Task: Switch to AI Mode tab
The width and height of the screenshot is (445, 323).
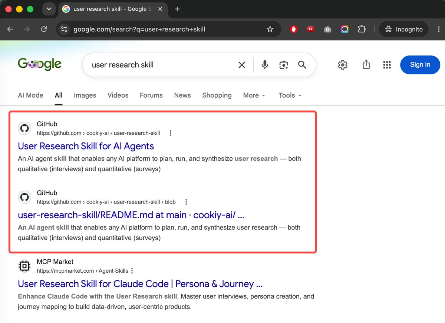Action: [30, 95]
